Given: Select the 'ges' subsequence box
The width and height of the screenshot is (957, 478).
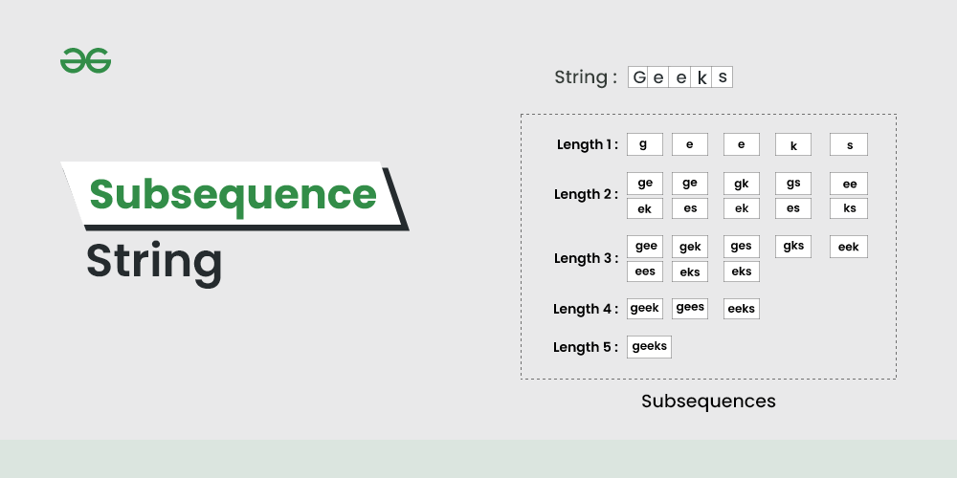Looking at the screenshot, I should pyautogui.click(x=741, y=247).
